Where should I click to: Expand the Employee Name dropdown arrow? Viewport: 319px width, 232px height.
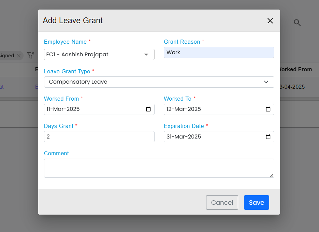pos(146,55)
